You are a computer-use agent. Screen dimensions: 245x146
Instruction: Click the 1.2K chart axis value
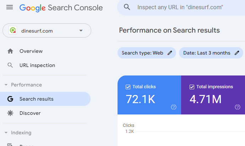coord(130,131)
